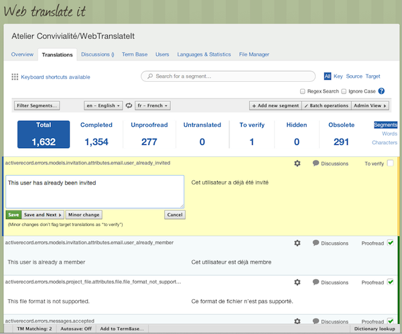Open the fr - French target language dropdown
The width and height of the screenshot is (402, 334).
click(x=153, y=105)
